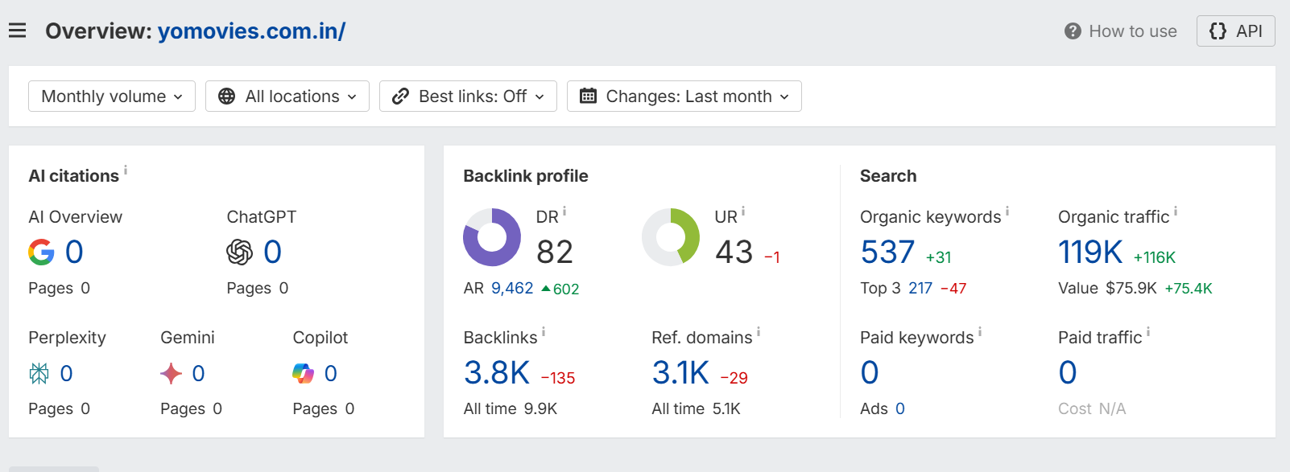Open the Changes: Last month dropdown

pos(684,96)
